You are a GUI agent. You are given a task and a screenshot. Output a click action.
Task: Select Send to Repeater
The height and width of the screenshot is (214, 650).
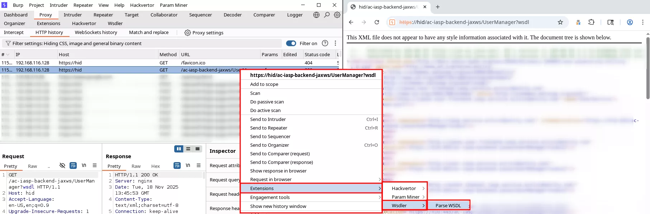click(x=311, y=128)
